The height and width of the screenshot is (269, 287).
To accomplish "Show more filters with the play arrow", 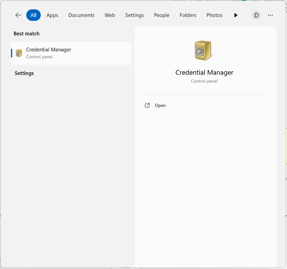I will point(236,15).
